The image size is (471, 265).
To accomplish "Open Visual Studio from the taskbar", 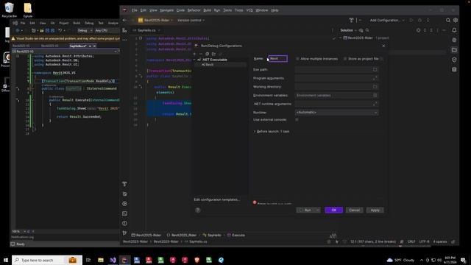I will [x=113, y=260].
